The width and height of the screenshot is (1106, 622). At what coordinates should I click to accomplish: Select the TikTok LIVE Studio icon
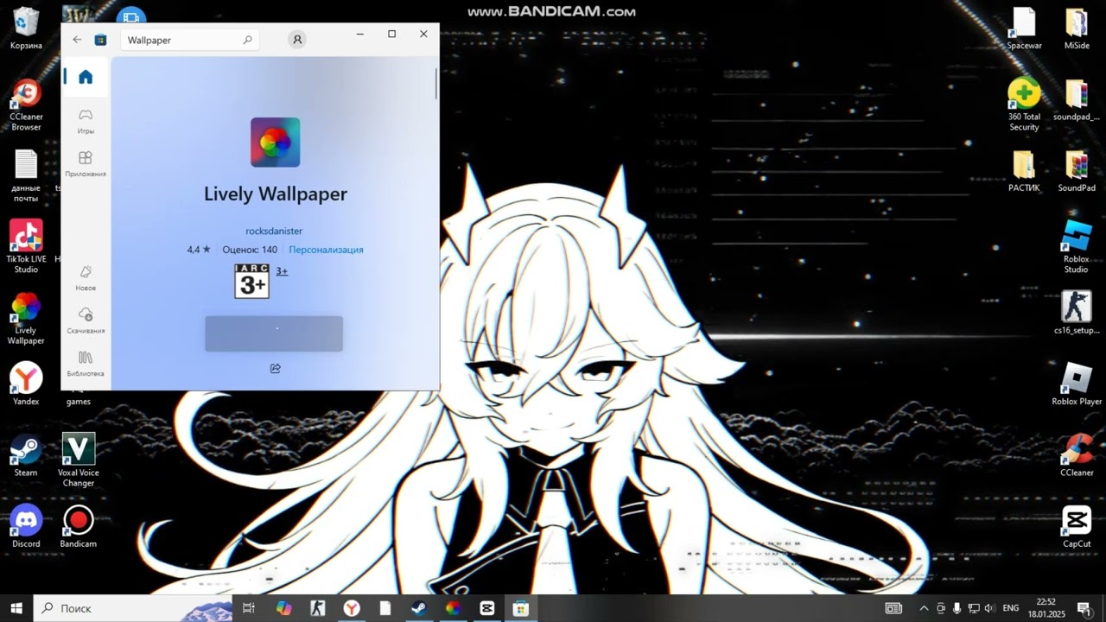point(26,247)
